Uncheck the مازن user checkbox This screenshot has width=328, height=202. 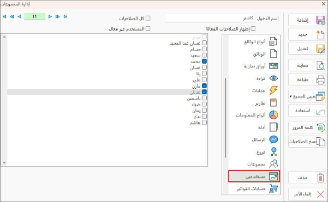(x=204, y=86)
